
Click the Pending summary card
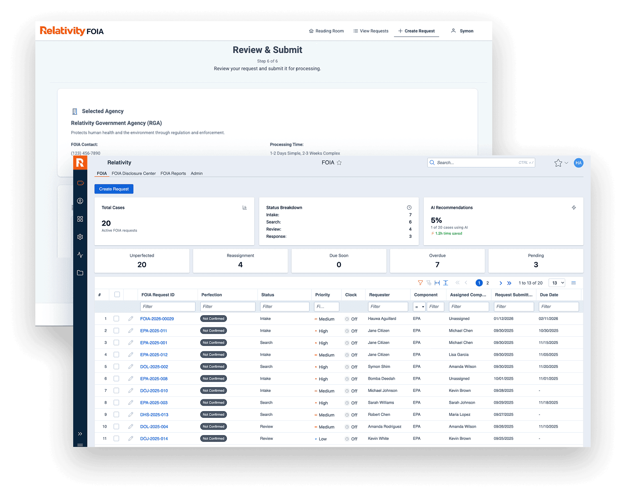pos(536,261)
